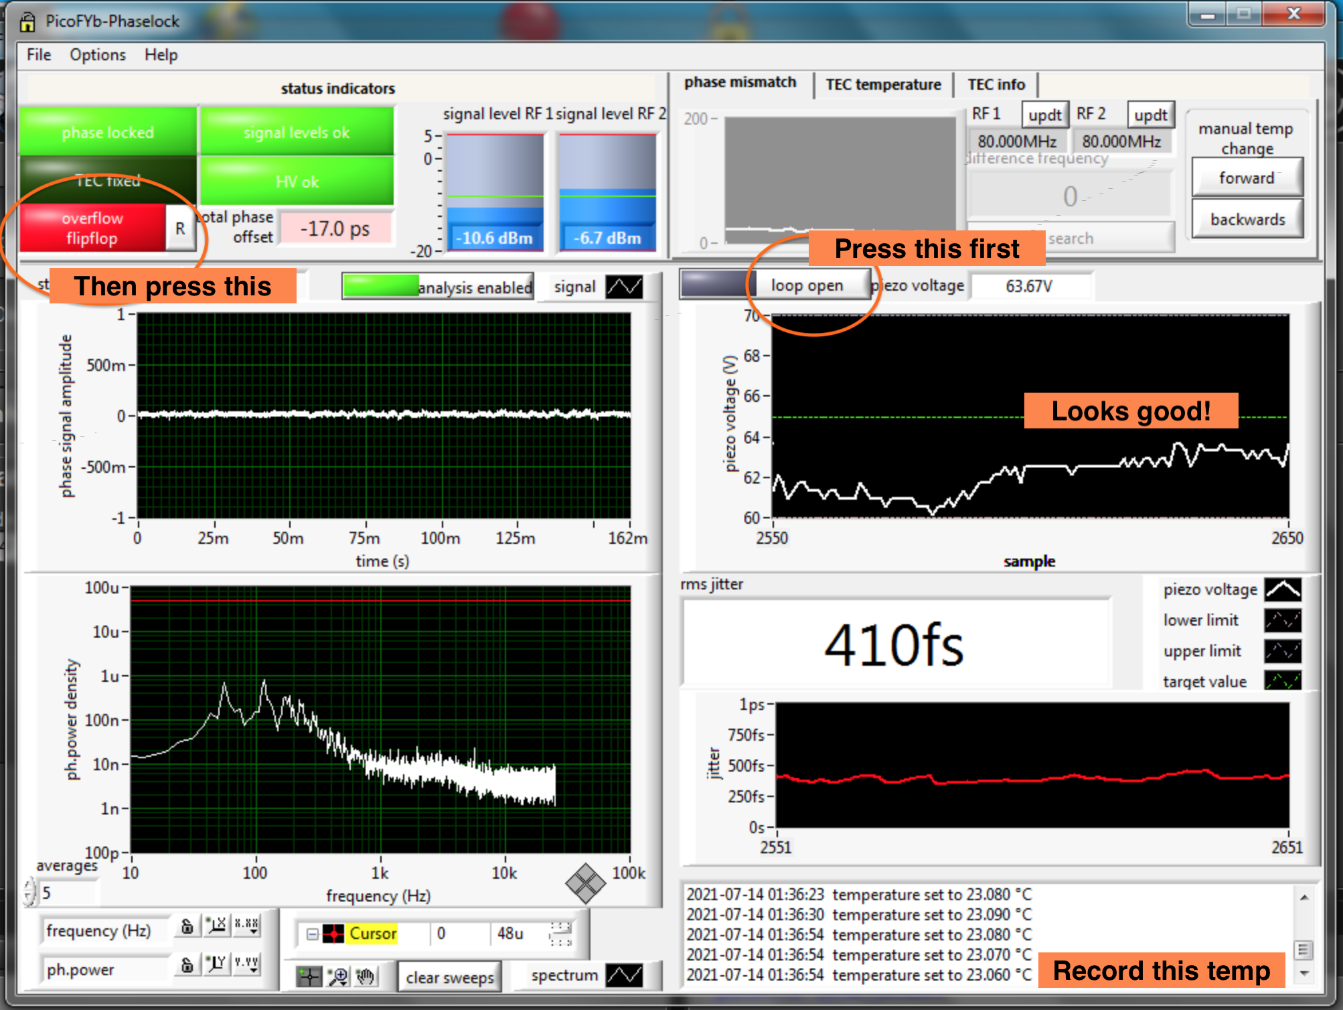Click the cursor X value 0
1343x1010 pixels.
coord(461,934)
